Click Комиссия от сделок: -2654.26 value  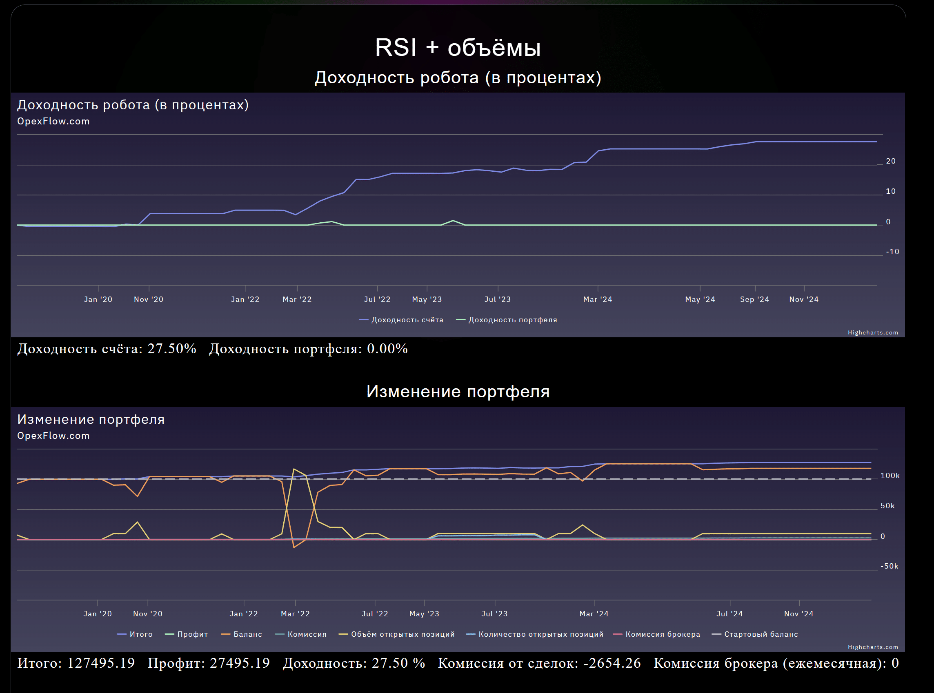[539, 663]
